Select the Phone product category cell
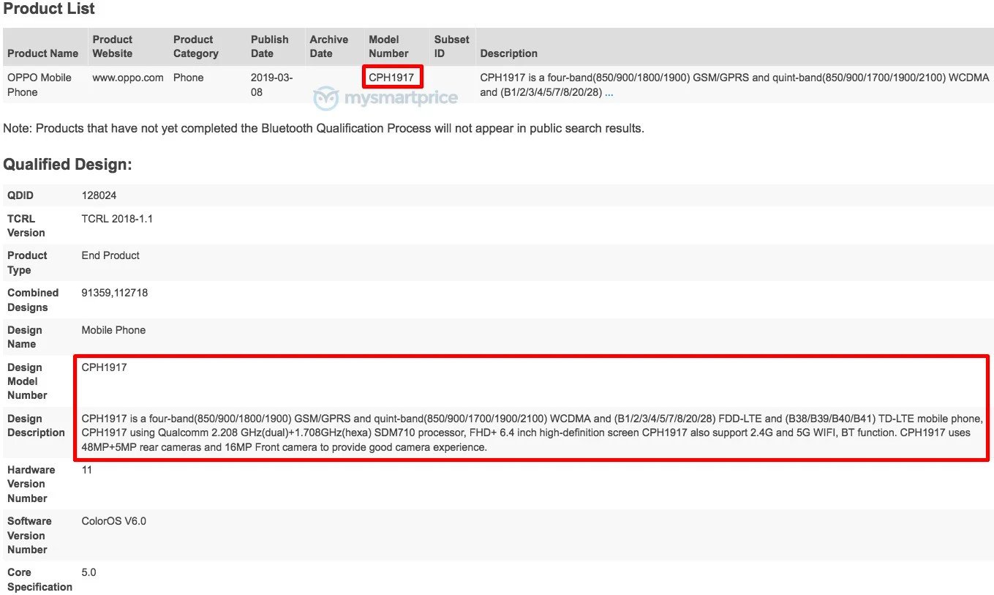The height and width of the screenshot is (595, 994). tap(189, 78)
